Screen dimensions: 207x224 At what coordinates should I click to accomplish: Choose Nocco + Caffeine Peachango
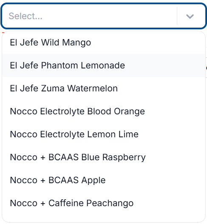[x=104, y=203]
